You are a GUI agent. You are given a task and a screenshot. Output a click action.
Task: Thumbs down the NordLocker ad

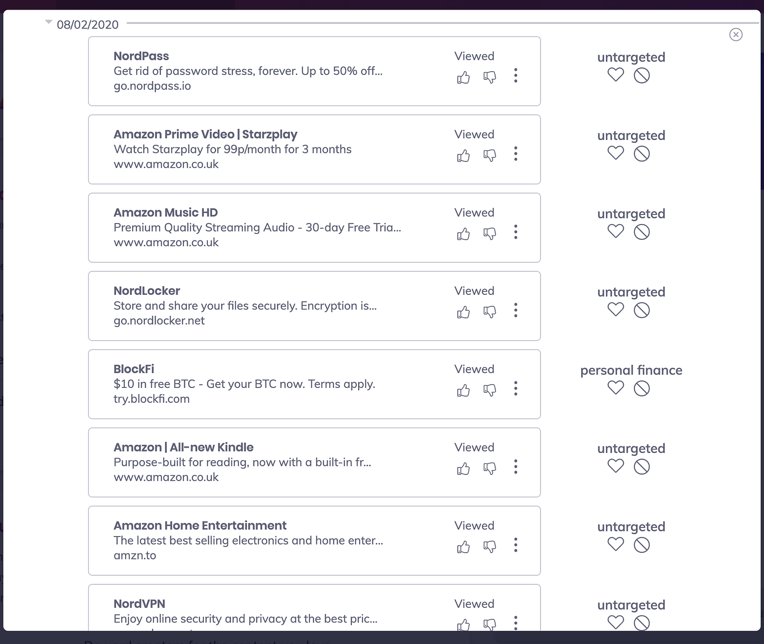click(489, 312)
